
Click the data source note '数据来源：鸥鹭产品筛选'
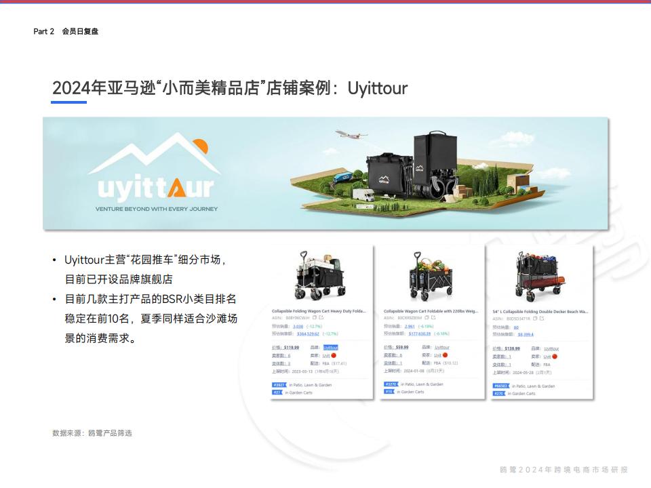(x=92, y=433)
